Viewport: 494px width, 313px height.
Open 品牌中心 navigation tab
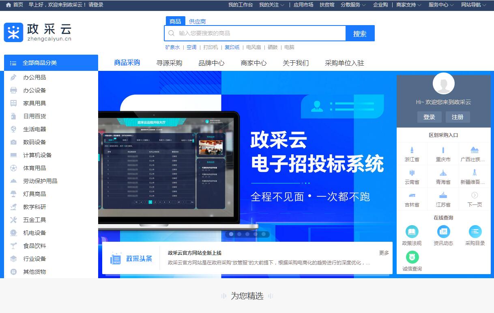211,63
